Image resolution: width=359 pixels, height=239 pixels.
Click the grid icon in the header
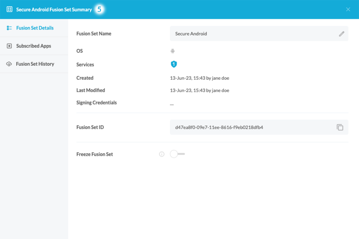click(9, 9)
